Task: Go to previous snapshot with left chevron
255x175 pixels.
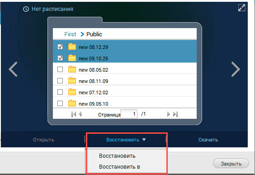Action: (x=13, y=69)
